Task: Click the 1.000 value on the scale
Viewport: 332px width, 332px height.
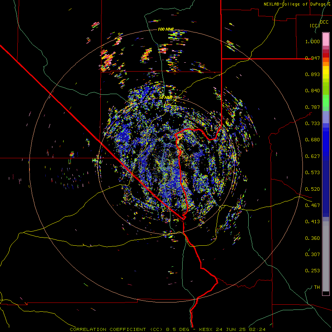Action: tap(312, 41)
